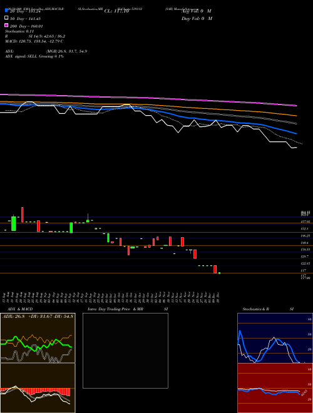Click the magenta 200 Day legend swatch

(6, 25)
